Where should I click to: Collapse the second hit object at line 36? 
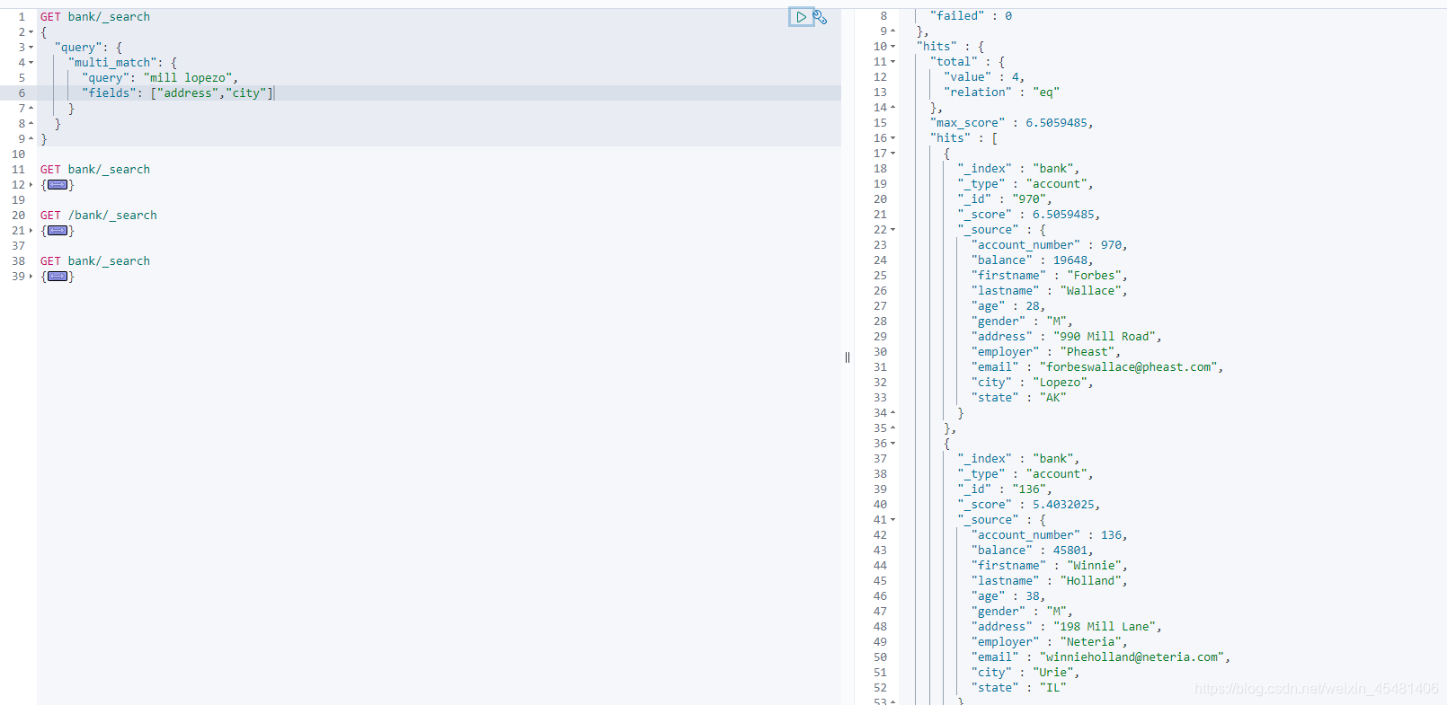892,444
